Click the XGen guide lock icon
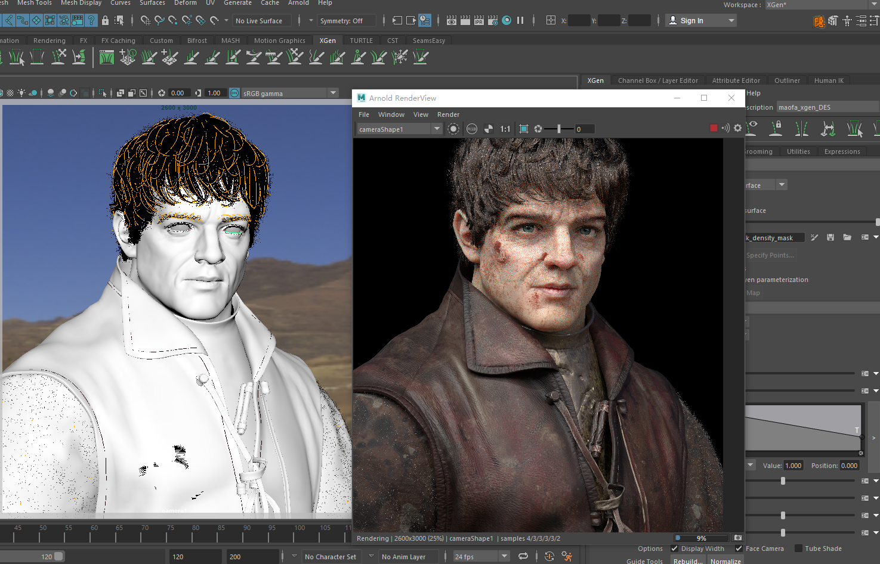This screenshot has height=564, width=880. tap(776, 128)
